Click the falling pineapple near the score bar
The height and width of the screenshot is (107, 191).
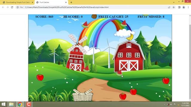click(94, 17)
